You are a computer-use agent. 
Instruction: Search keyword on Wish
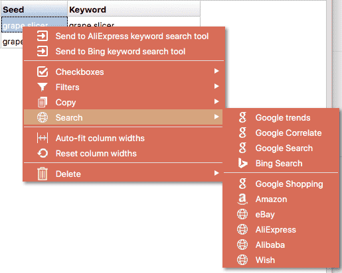(281, 260)
